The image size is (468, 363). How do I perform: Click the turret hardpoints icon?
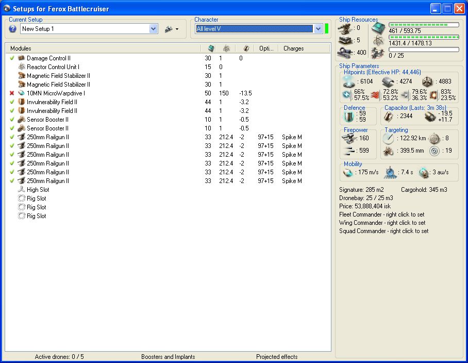point(346,28)
